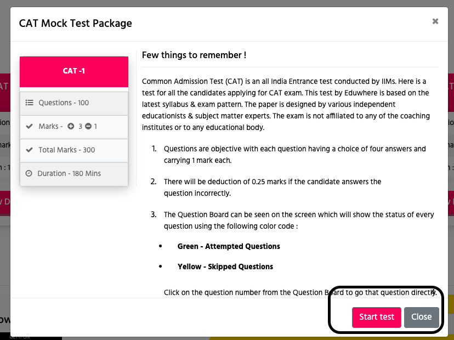454x340 pixels.
Task: Select the Total Marks - 300 row
Action: point(74,151)
